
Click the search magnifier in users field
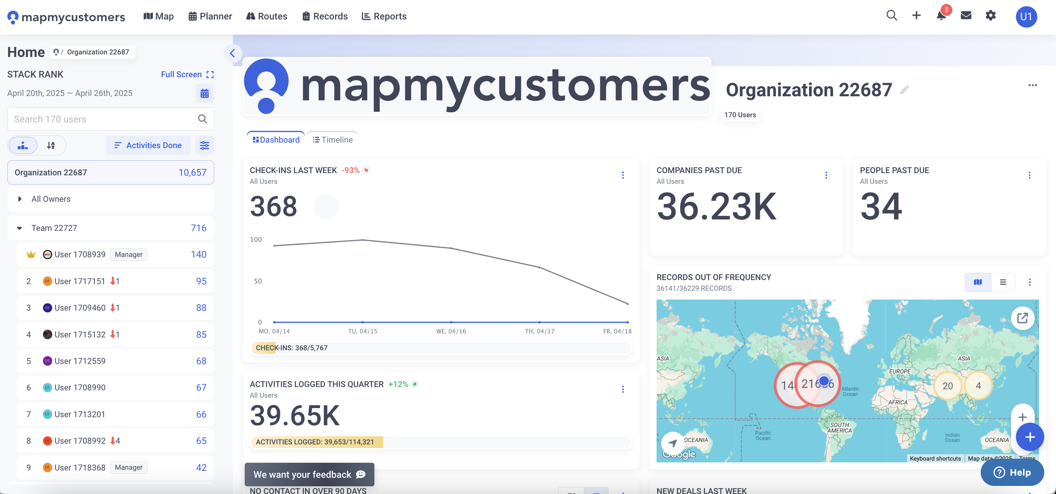point(202,119)
